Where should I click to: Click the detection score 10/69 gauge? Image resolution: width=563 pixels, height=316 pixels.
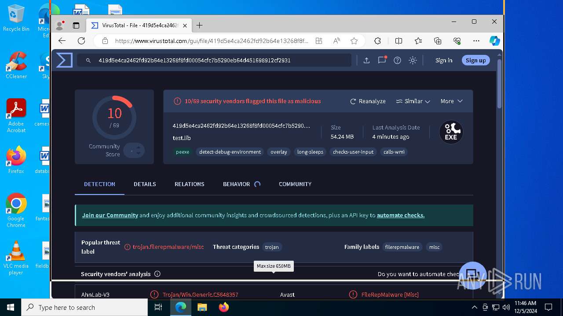pyautogui.click(x=114, y=117)
